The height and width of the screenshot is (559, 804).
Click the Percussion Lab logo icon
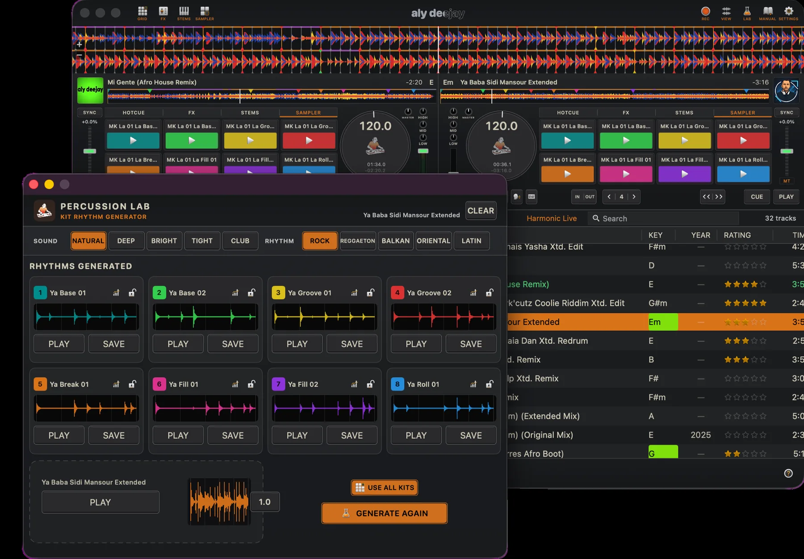point(44,210)
